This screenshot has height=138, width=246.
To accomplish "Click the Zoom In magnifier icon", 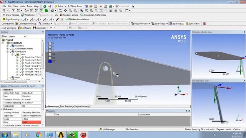I will click(70, 11).
